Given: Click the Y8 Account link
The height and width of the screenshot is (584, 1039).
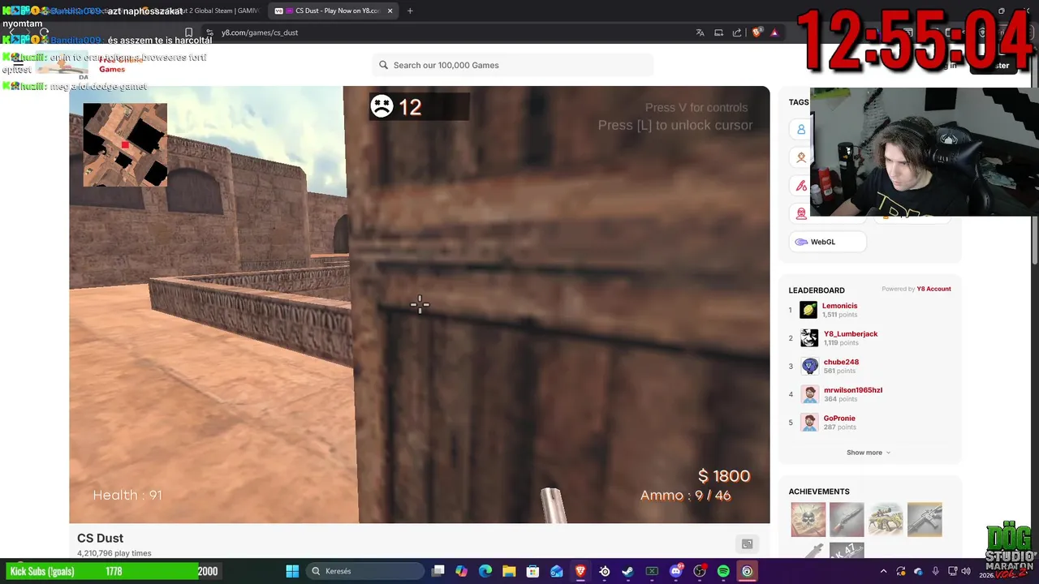Looking at the screenshot, I should coord(933,289).
